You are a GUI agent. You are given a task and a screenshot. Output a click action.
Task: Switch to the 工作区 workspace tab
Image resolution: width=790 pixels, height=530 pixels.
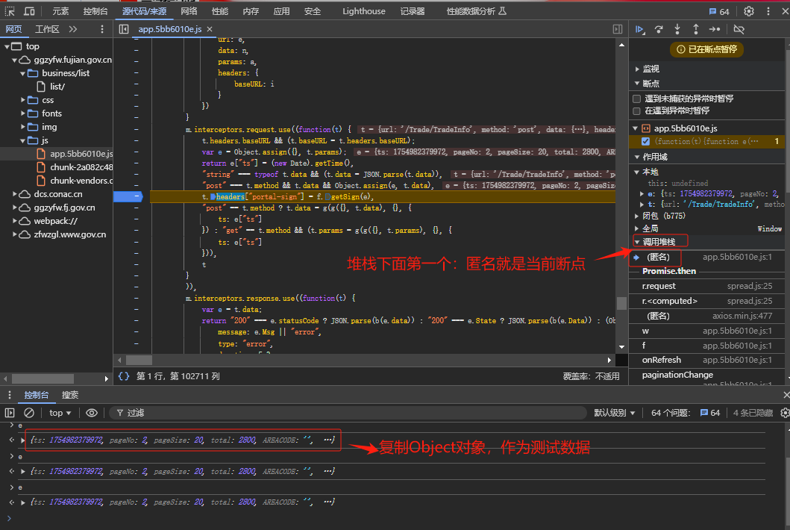click(x=47, y=29)
